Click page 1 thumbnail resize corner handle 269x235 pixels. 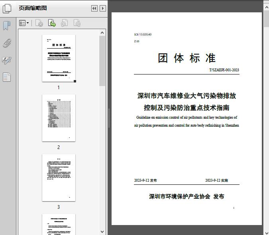point(75,81)
